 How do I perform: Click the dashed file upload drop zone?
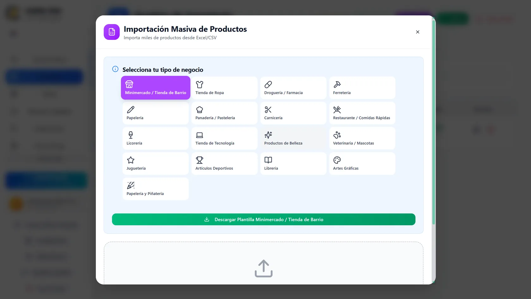[x=264, y=263]
